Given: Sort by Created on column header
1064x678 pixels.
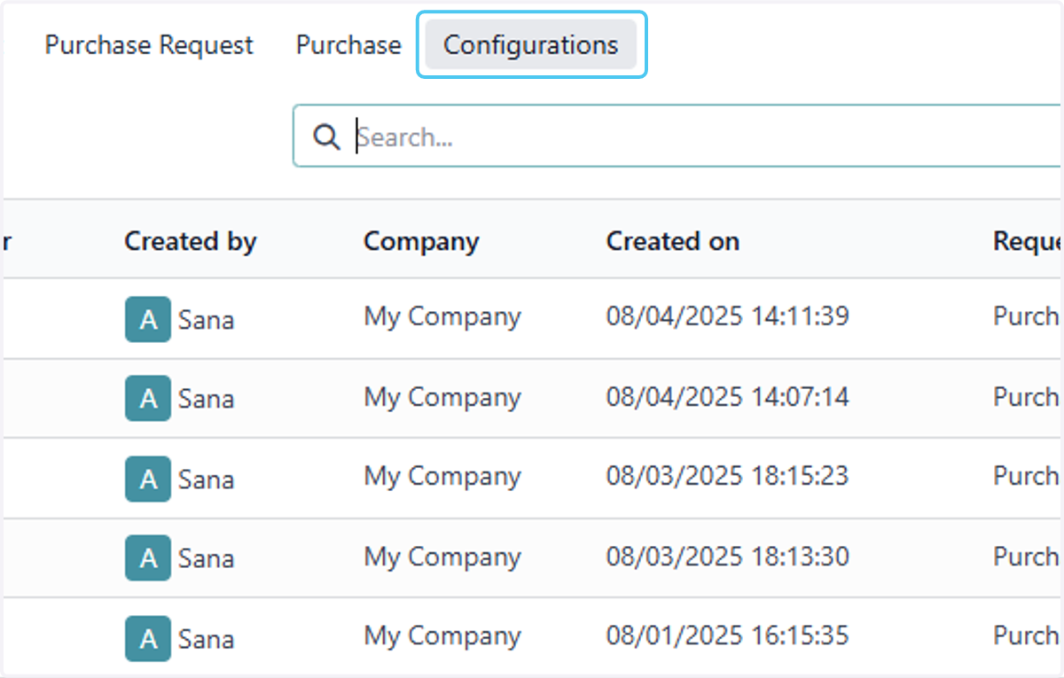Looking at the screenshot, I should click(x=673, y=241).
